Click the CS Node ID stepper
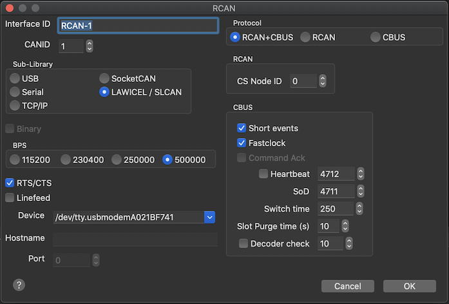The width and height of the screenshot is (449, 304). (x=322, y=81)
